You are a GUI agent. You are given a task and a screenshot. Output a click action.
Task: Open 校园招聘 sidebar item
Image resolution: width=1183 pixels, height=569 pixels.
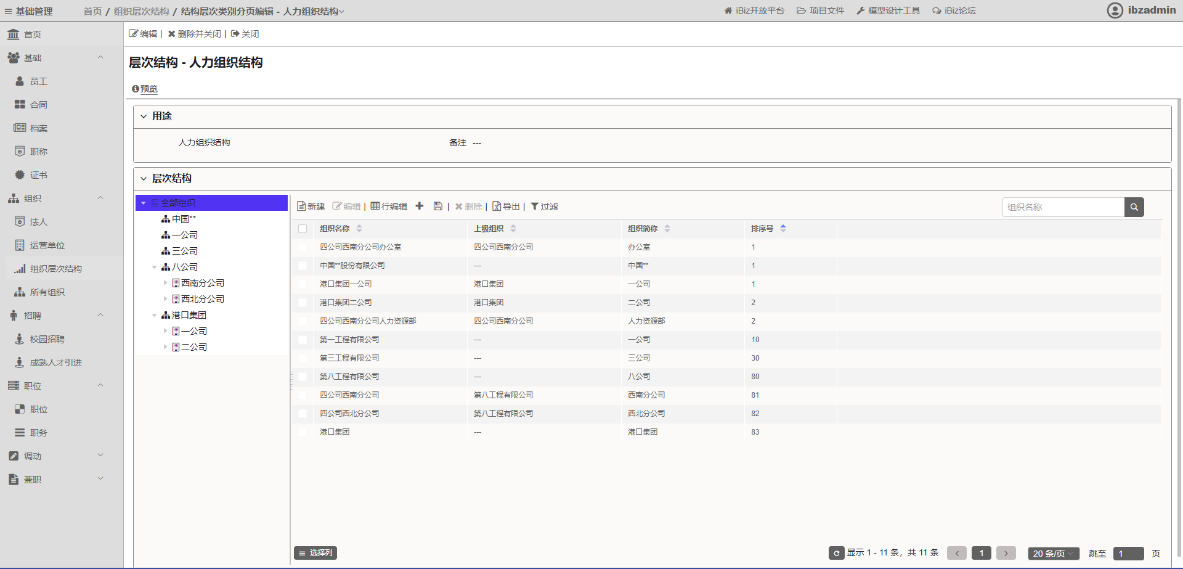(47, 339)
